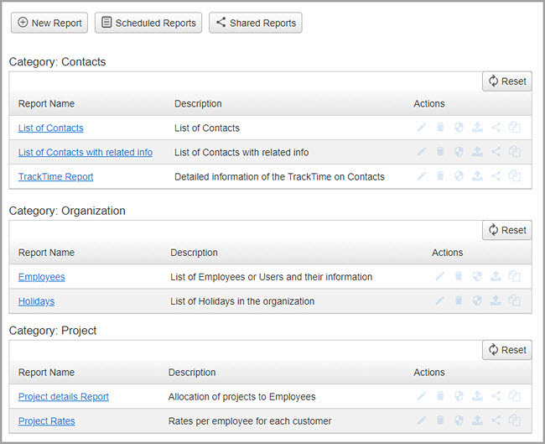Delete the TrackTime Report using trash icon
The height and width of the screenshot is (444, 545).
click(440, 176)
